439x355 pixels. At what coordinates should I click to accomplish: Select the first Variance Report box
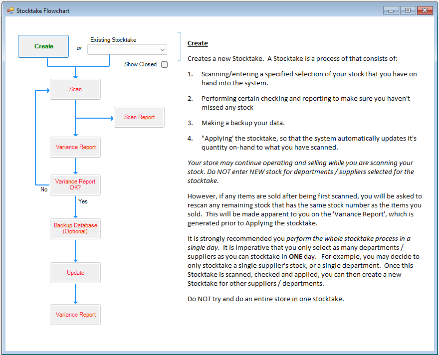pyautogui.click(x=75, y=147)
